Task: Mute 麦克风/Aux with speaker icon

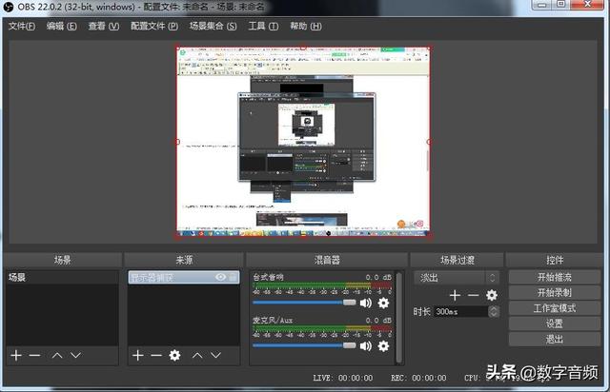Action: [366, 345]
